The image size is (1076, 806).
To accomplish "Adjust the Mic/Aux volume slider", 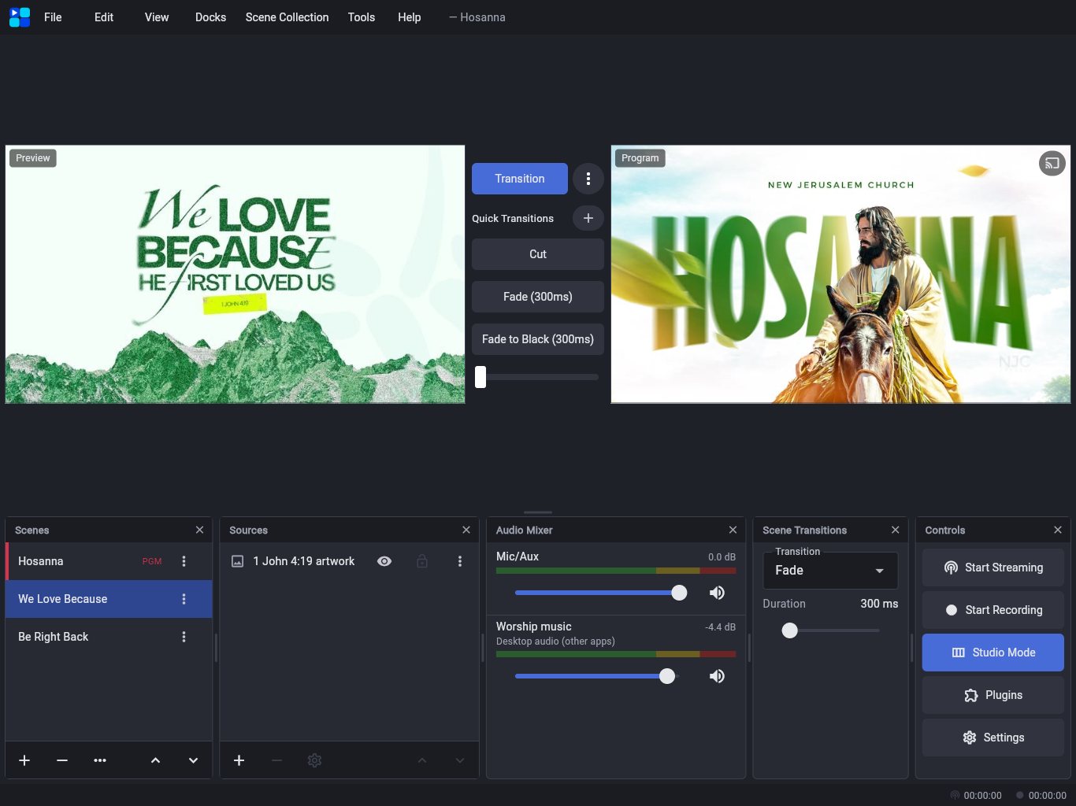I will click(679, 593).
